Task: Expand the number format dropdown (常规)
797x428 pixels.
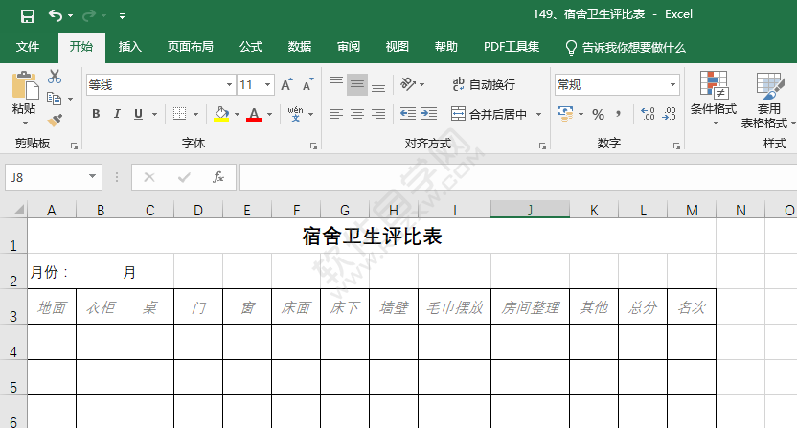Action: tap(672, 85)
